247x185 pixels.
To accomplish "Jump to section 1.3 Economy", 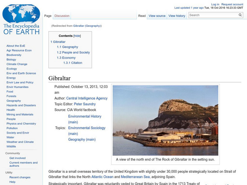I will coord(66,58).
